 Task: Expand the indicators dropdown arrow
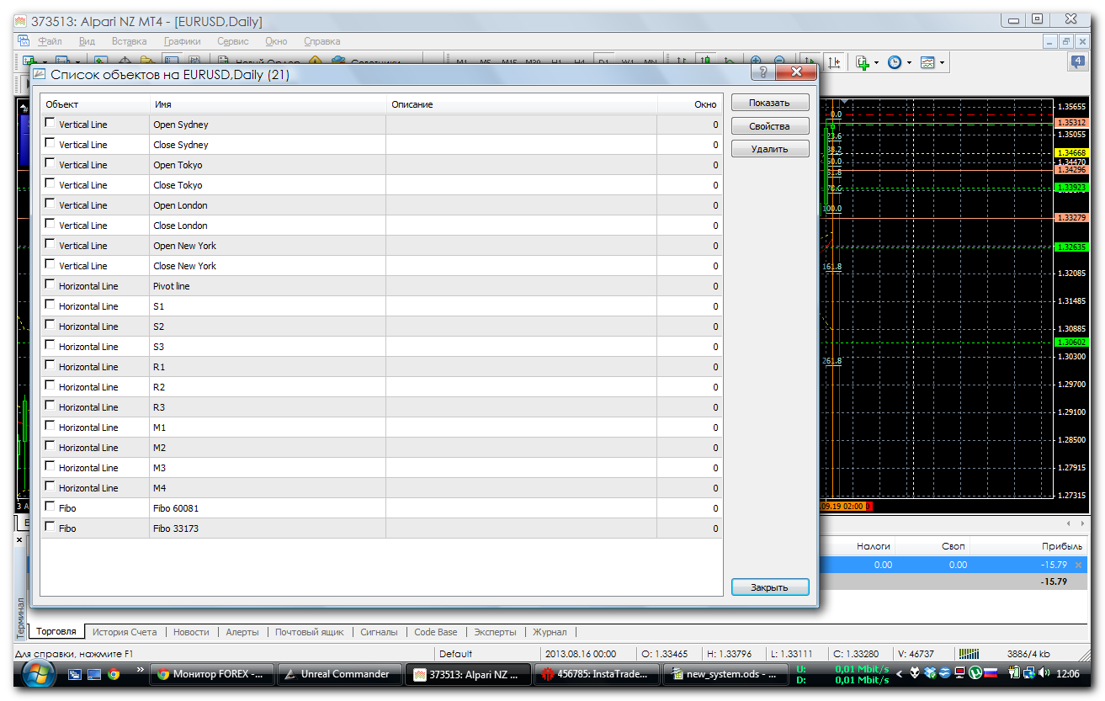[876, 62]
